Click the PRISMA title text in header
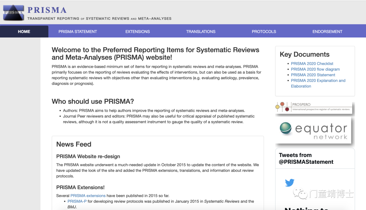Viewport: 366px width, 210px height. [x=47, y=10]
